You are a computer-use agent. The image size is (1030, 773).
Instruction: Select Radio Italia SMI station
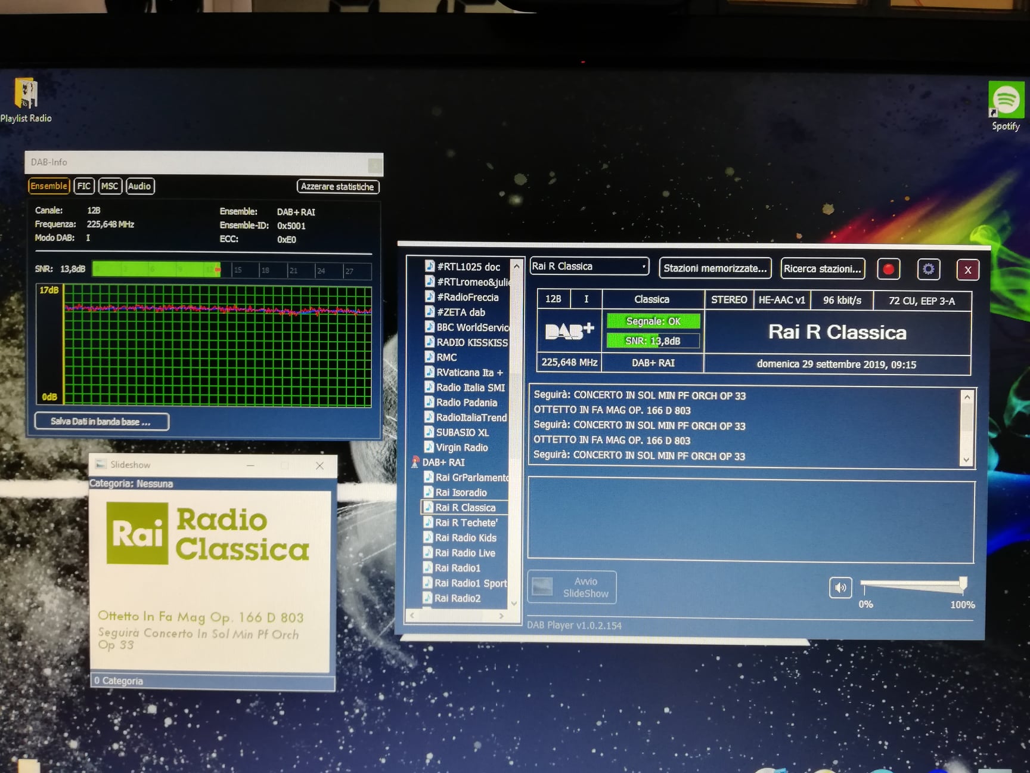tap(465, 387)
